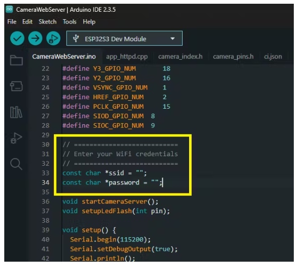Open the Sketch menu
This screenshot has width=297, height=267.
[48, 22]
